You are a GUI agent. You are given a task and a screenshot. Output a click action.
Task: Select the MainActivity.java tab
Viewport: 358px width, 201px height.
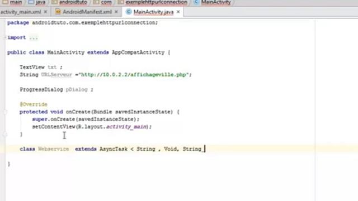click(153, 12)
